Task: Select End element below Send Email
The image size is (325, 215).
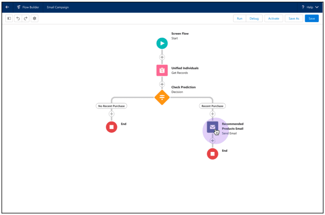Action: click(212, 154)
